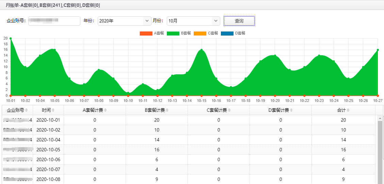Sort table by A套餐计费 column arrows
This screenshot has height=184, width=384.
point(106,110)
